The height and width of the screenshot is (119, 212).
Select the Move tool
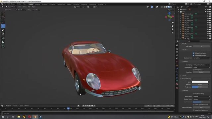tap(3, 22)
